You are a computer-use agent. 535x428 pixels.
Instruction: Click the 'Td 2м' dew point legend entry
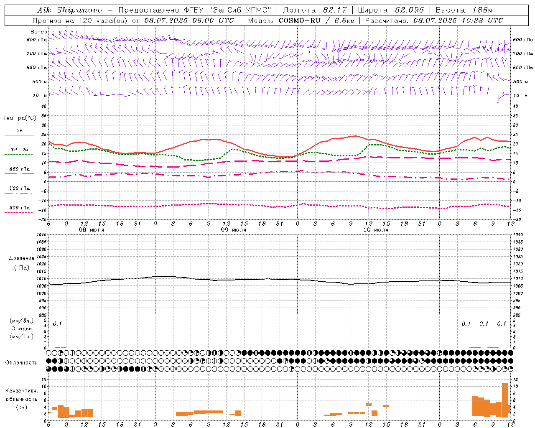19,150
